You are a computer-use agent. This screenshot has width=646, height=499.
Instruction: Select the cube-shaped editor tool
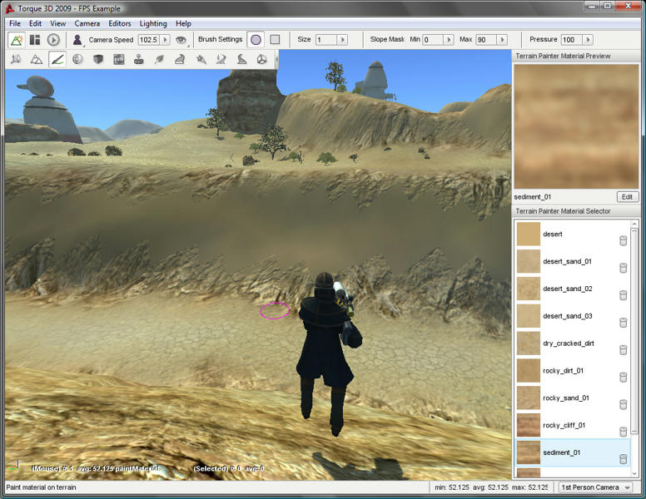point(98,59)
